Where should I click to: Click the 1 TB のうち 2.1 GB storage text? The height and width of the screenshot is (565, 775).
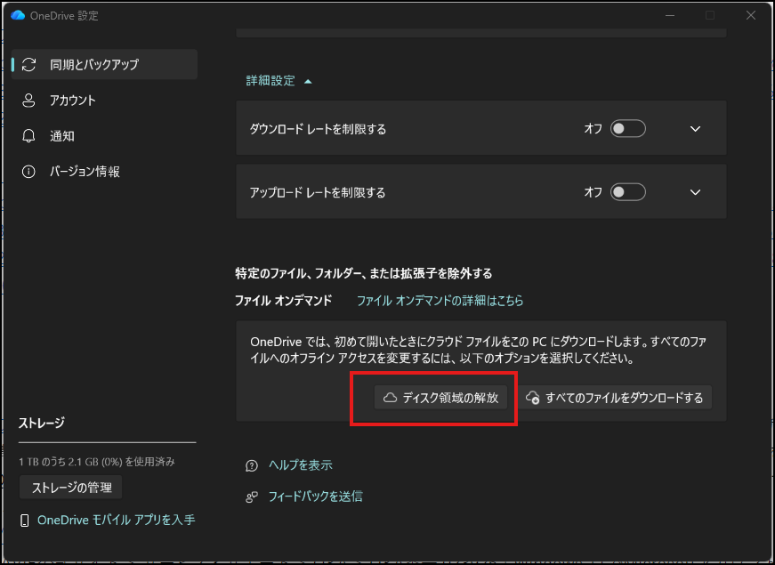point(97,462)
